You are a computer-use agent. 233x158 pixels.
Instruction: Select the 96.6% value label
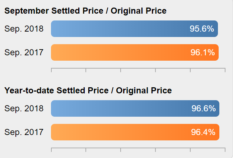204,108
